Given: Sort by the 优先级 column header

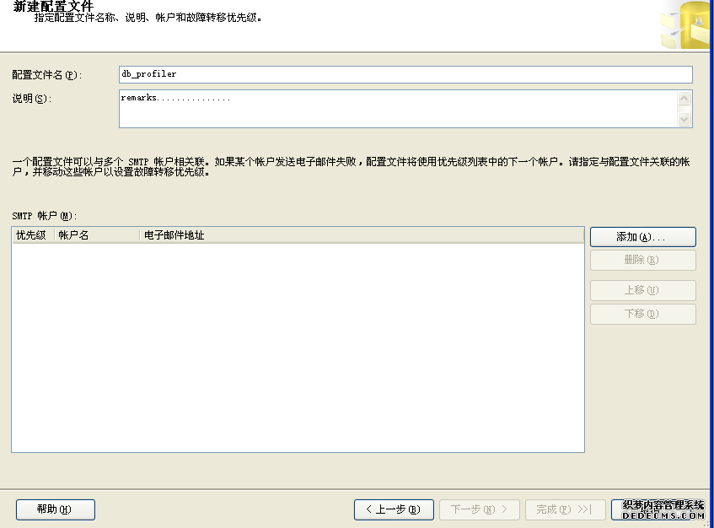Looking at the screenshot, I should (x=33, y=235).
